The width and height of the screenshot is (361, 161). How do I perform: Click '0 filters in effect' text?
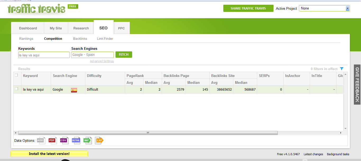(324, 69)
